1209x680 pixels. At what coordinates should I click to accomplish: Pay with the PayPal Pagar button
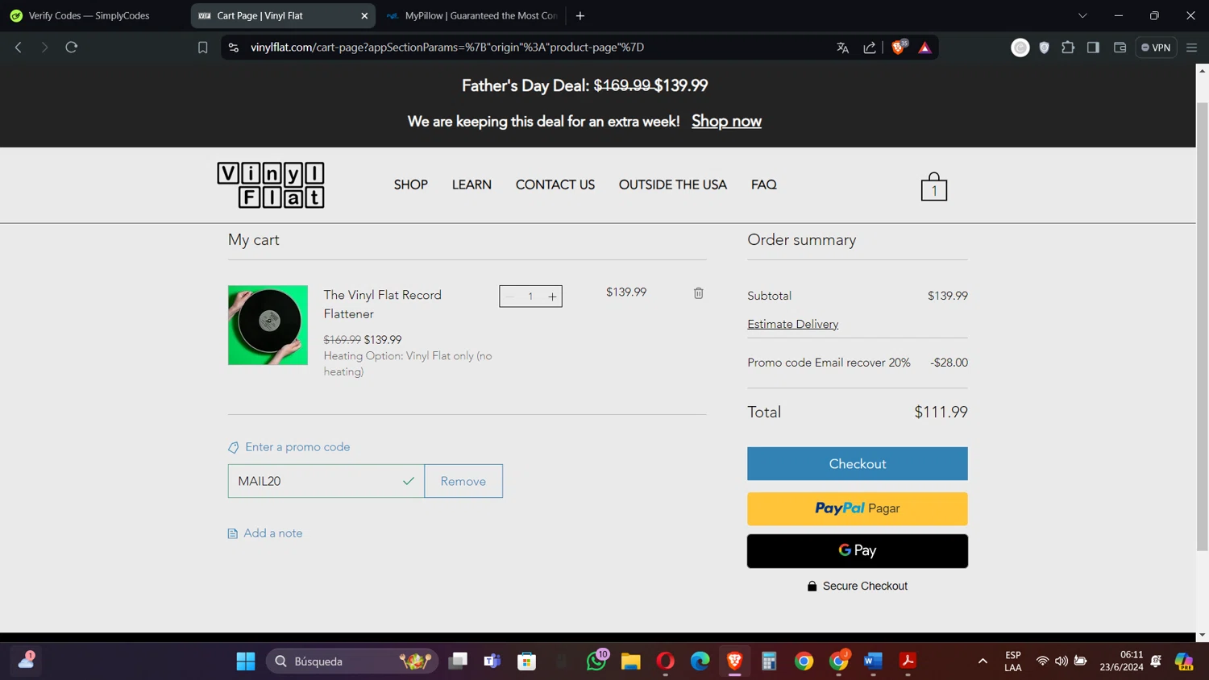[858, 508]
